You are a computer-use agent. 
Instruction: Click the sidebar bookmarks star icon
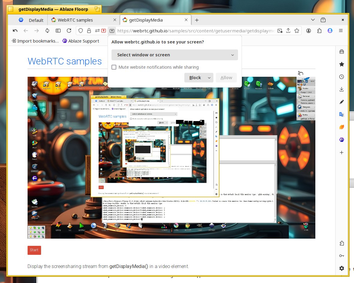342,64
